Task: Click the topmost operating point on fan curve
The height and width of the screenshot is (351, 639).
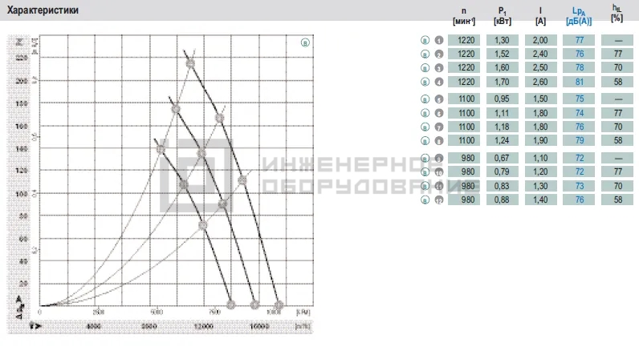Action: click(190, 63)
